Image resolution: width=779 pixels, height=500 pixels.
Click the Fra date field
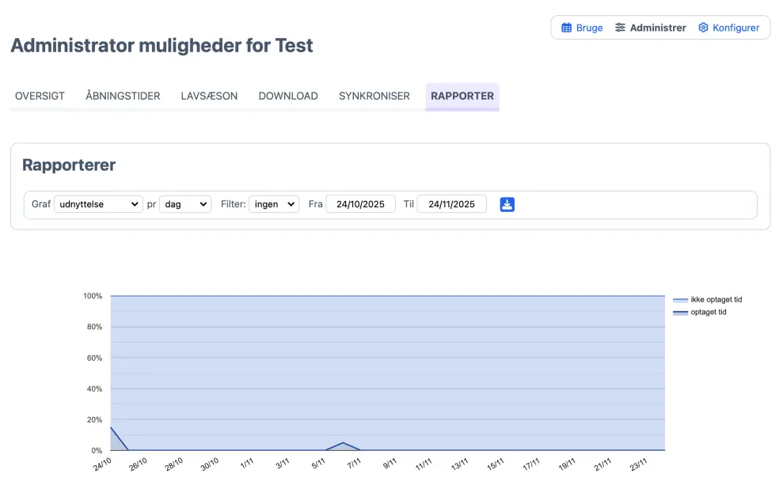[x=360, y=204]
